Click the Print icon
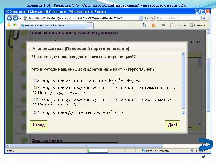The height and width of the screenshot is (162, 216). [x=163, y=25]
